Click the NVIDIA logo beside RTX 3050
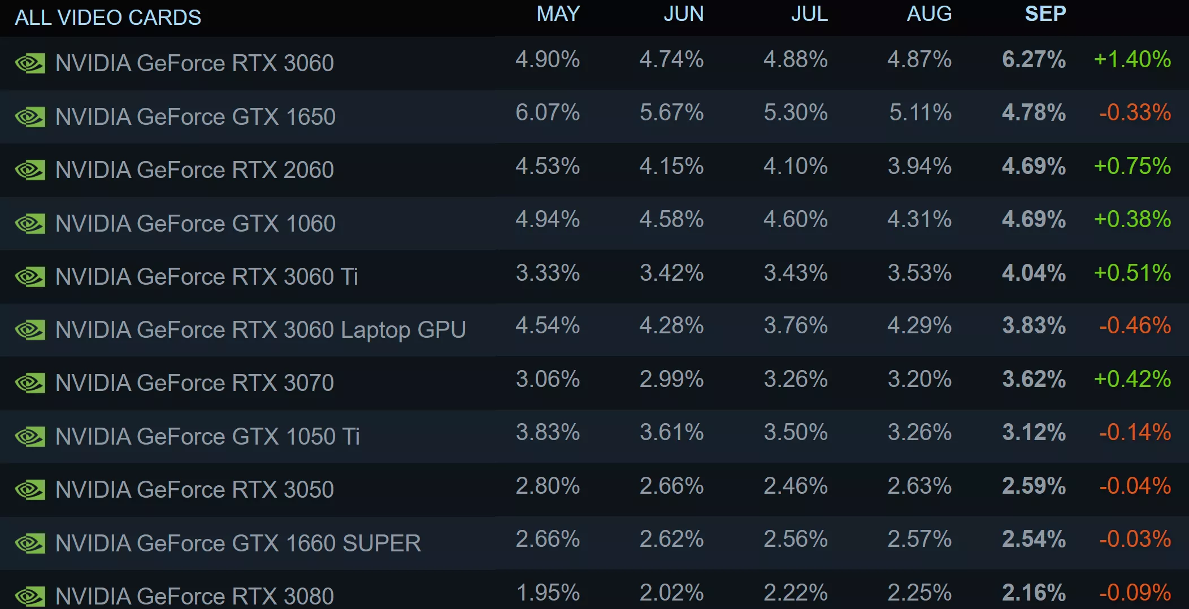 pos(30,490)
